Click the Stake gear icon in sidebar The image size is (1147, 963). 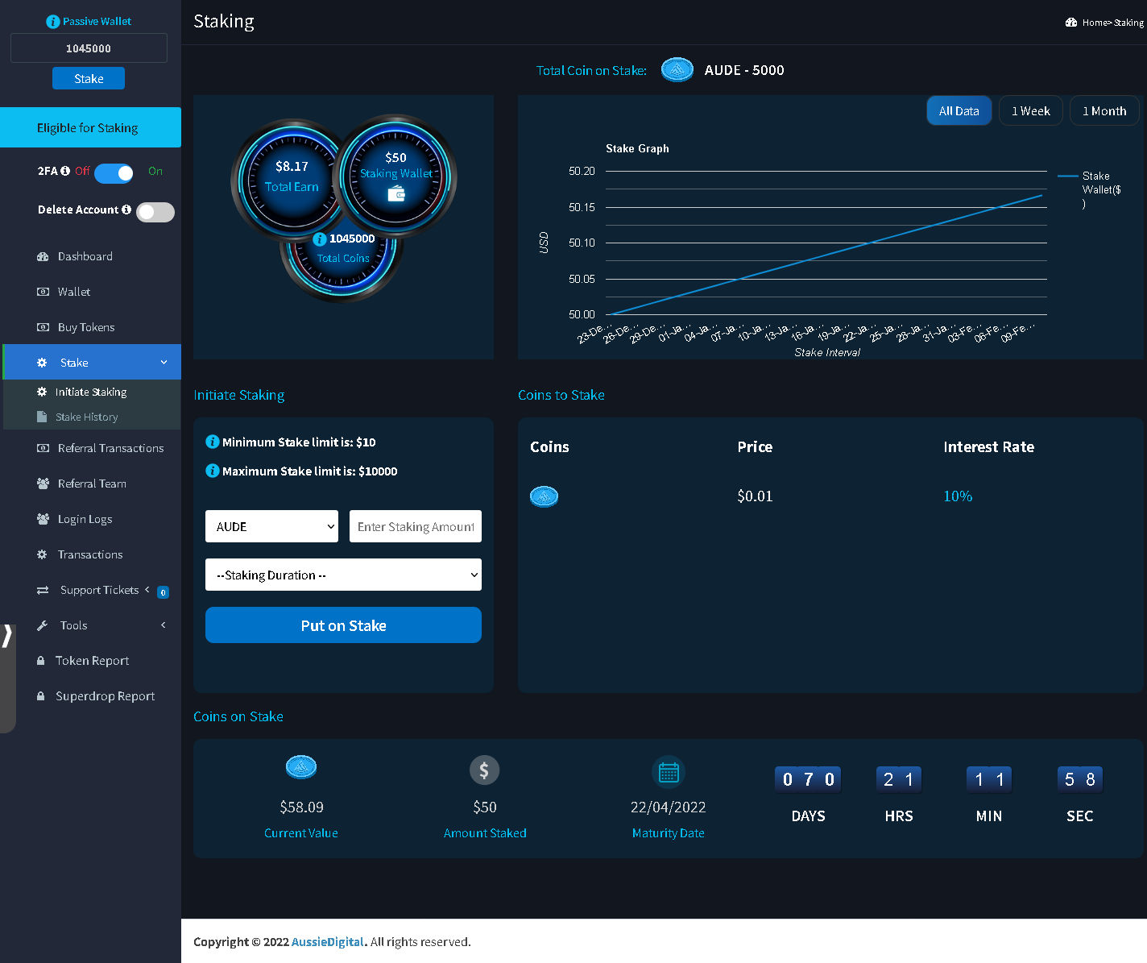[x=42, y=363]
